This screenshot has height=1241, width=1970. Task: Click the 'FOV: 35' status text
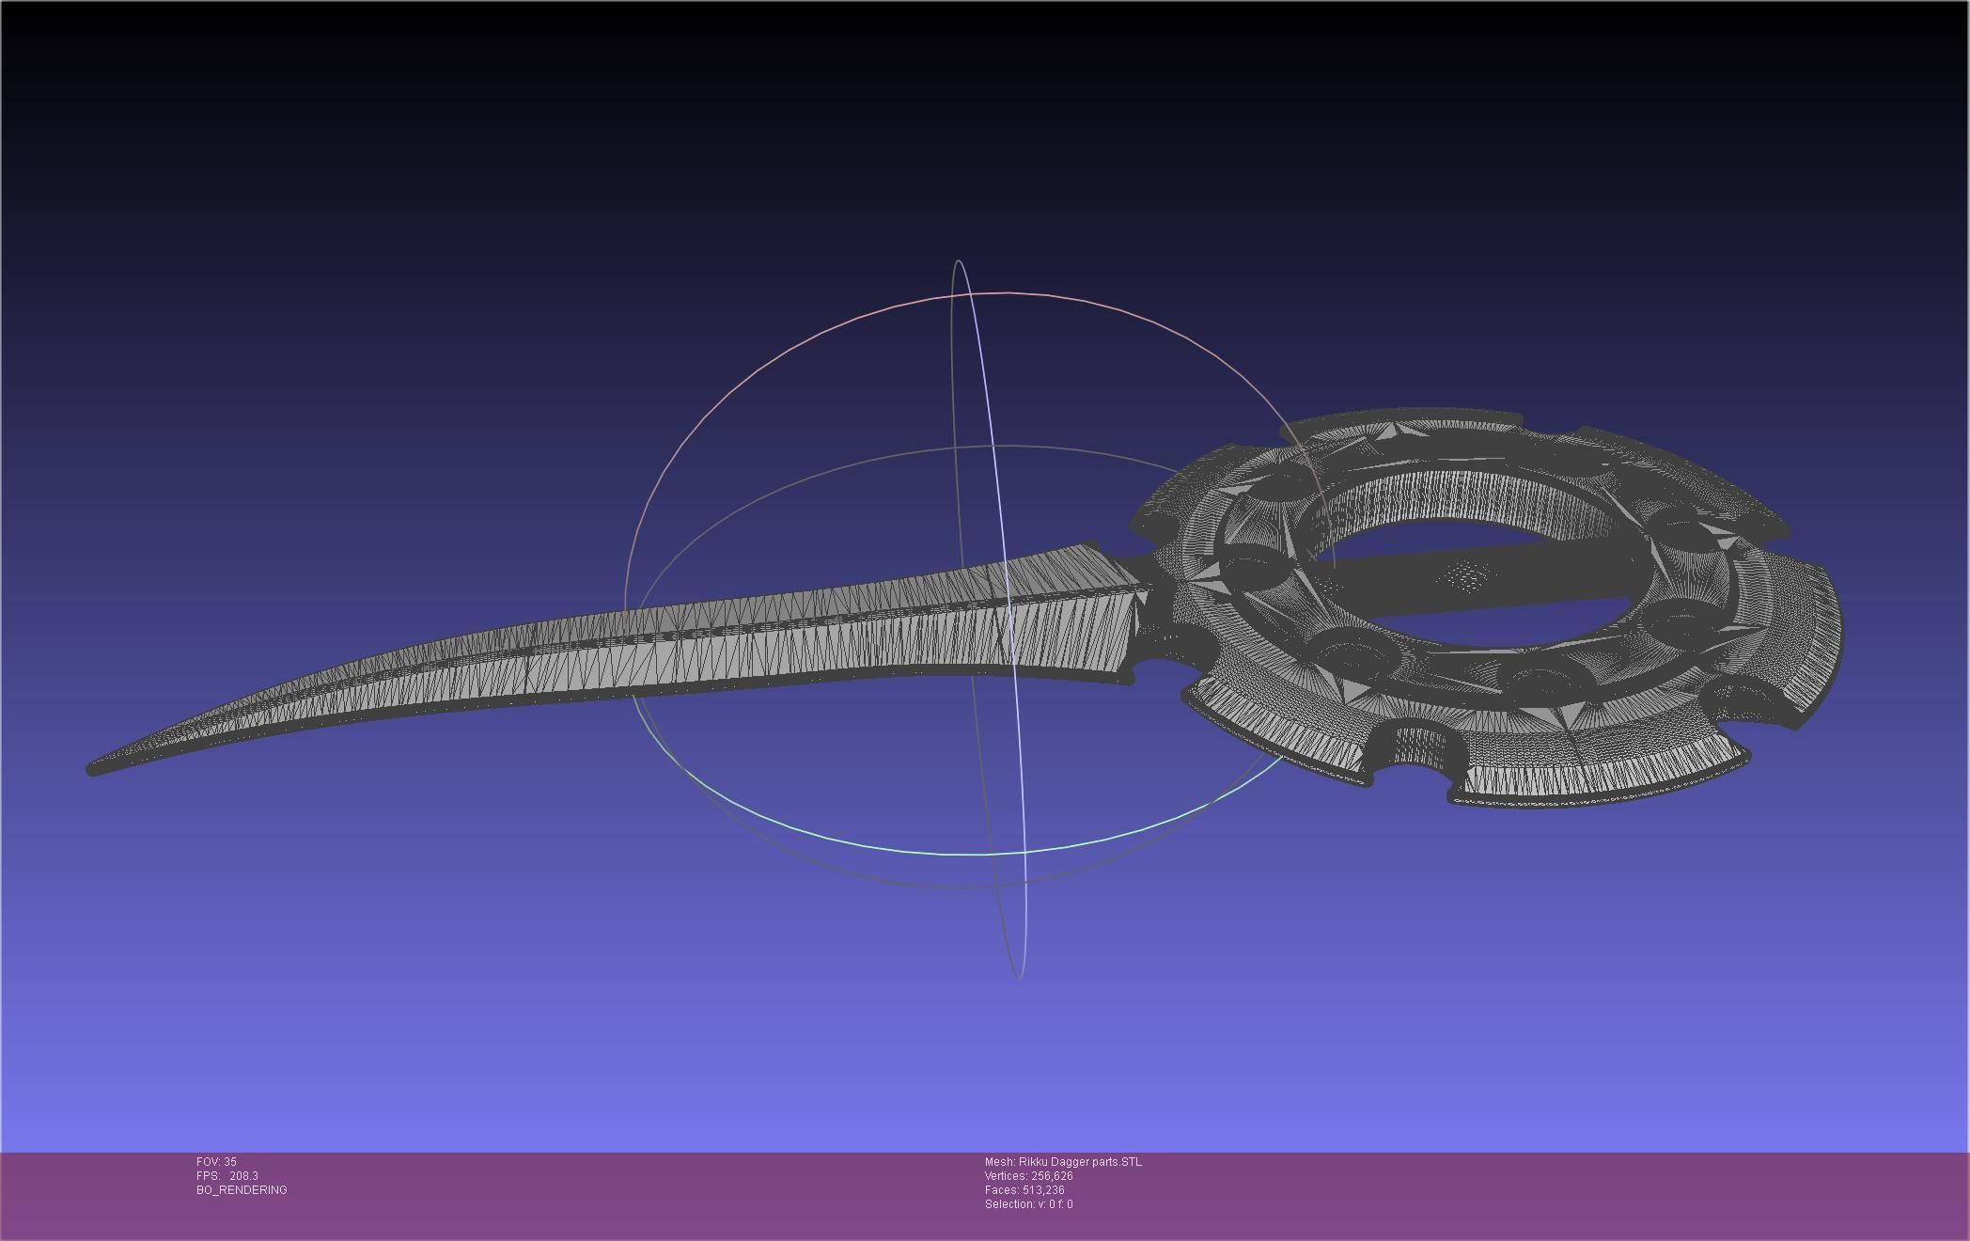(216, 1162)
